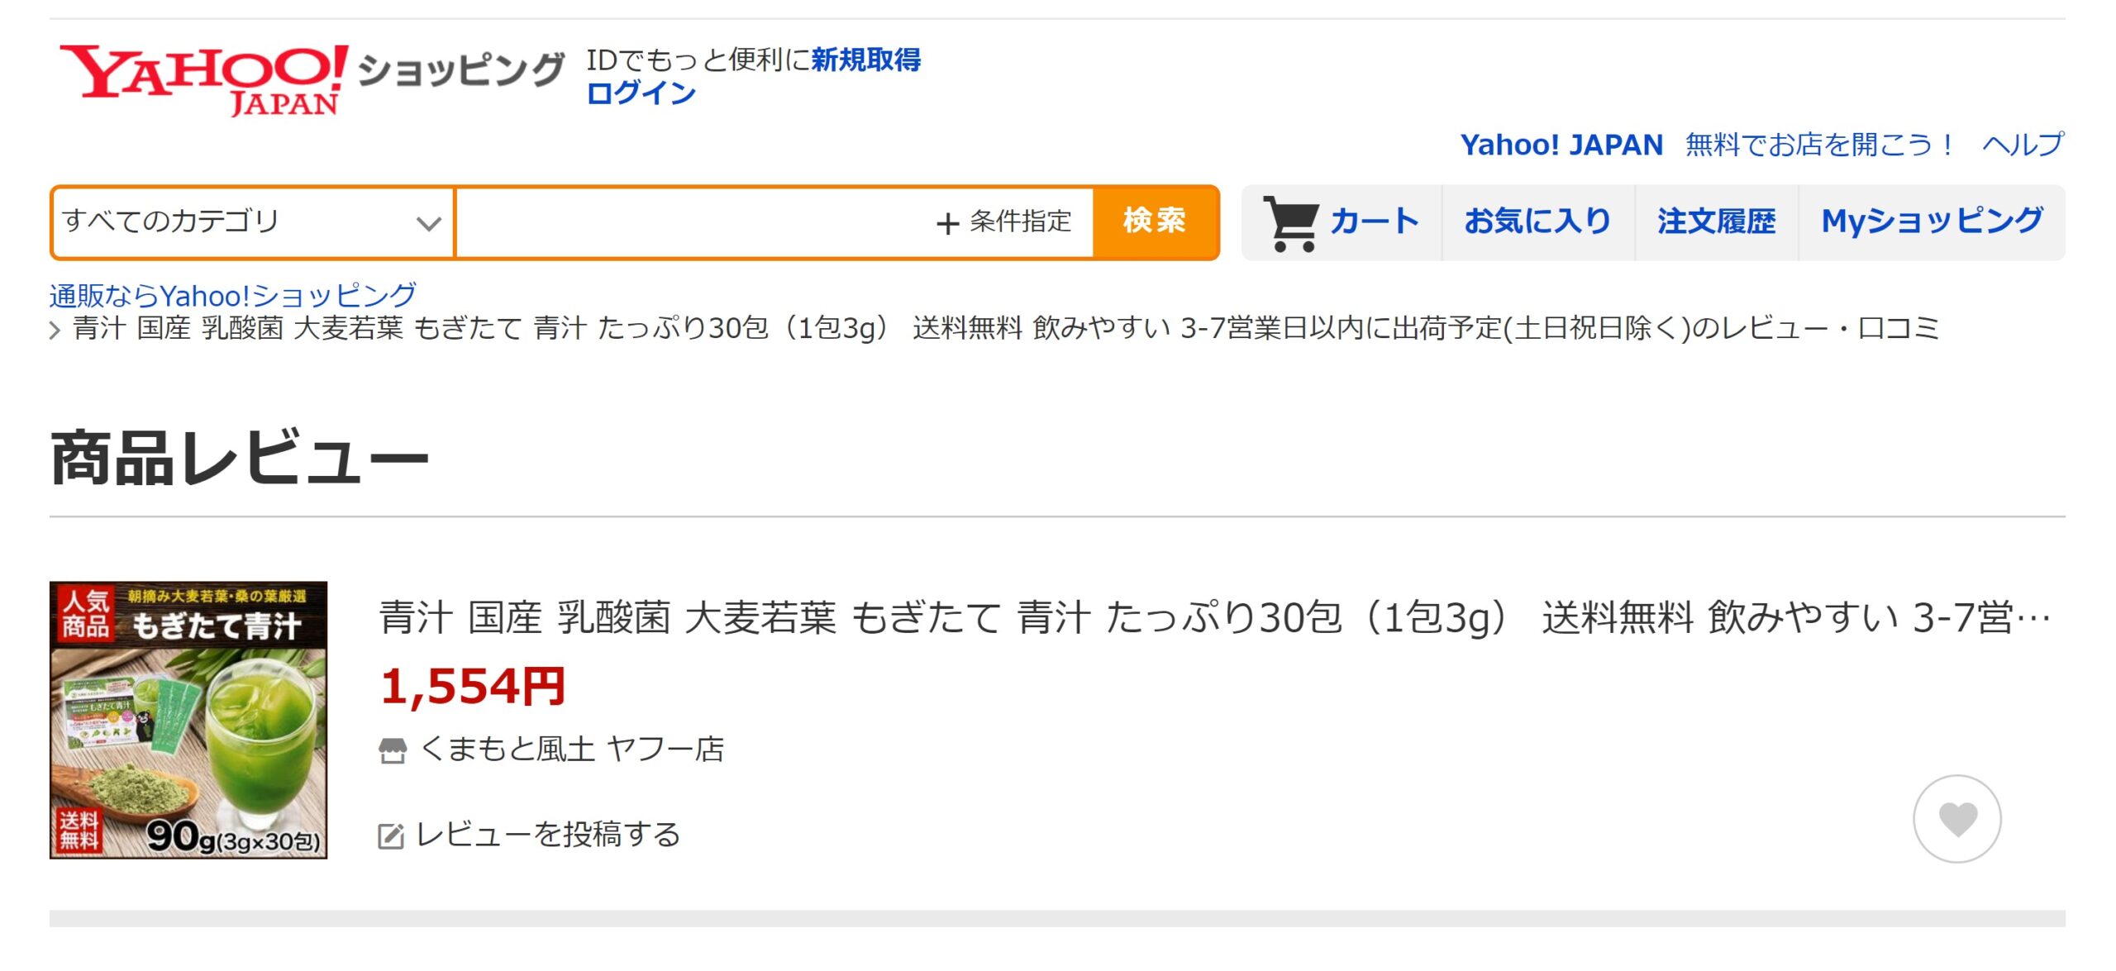Click the もぎたて青汁 product thumbnail
The image size is (2116, 971).
(188, 720)
